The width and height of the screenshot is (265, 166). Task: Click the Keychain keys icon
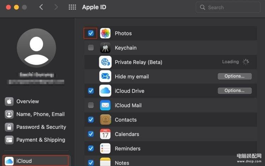click(105, 48)
